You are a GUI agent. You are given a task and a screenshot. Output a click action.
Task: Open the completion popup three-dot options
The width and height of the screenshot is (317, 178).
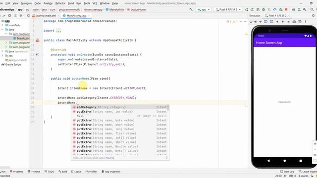(x=167, y=158)
